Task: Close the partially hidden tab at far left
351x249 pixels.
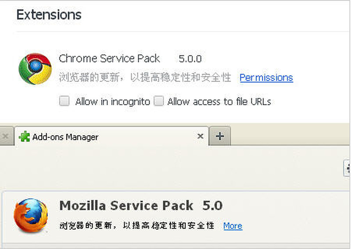Action: pyautogui.click(x=5, y=136)
